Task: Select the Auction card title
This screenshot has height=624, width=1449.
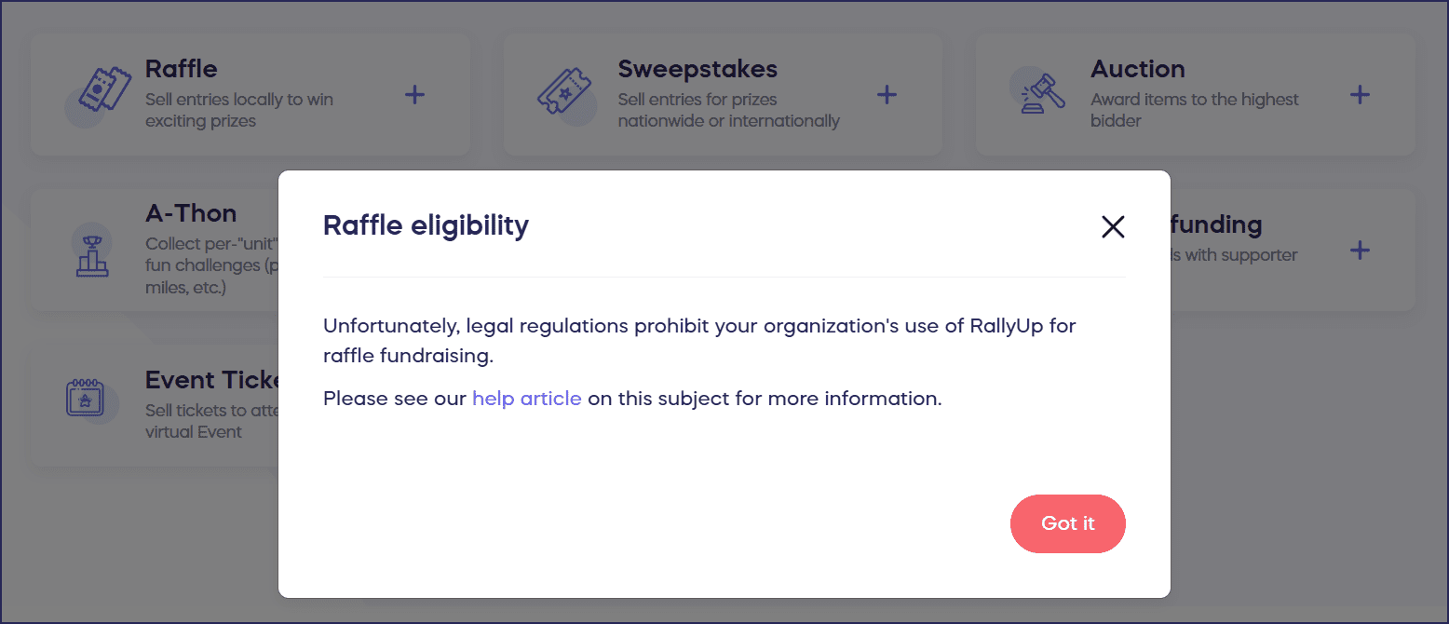Action: (x=1137, y=69)
